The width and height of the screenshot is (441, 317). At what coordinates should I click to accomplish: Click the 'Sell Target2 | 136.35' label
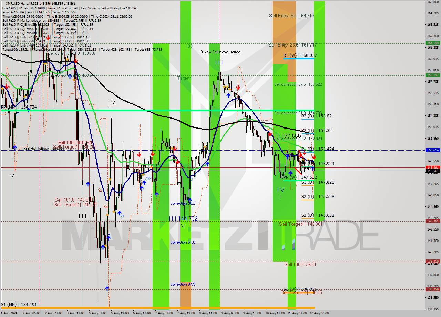[x=301, y=292]
